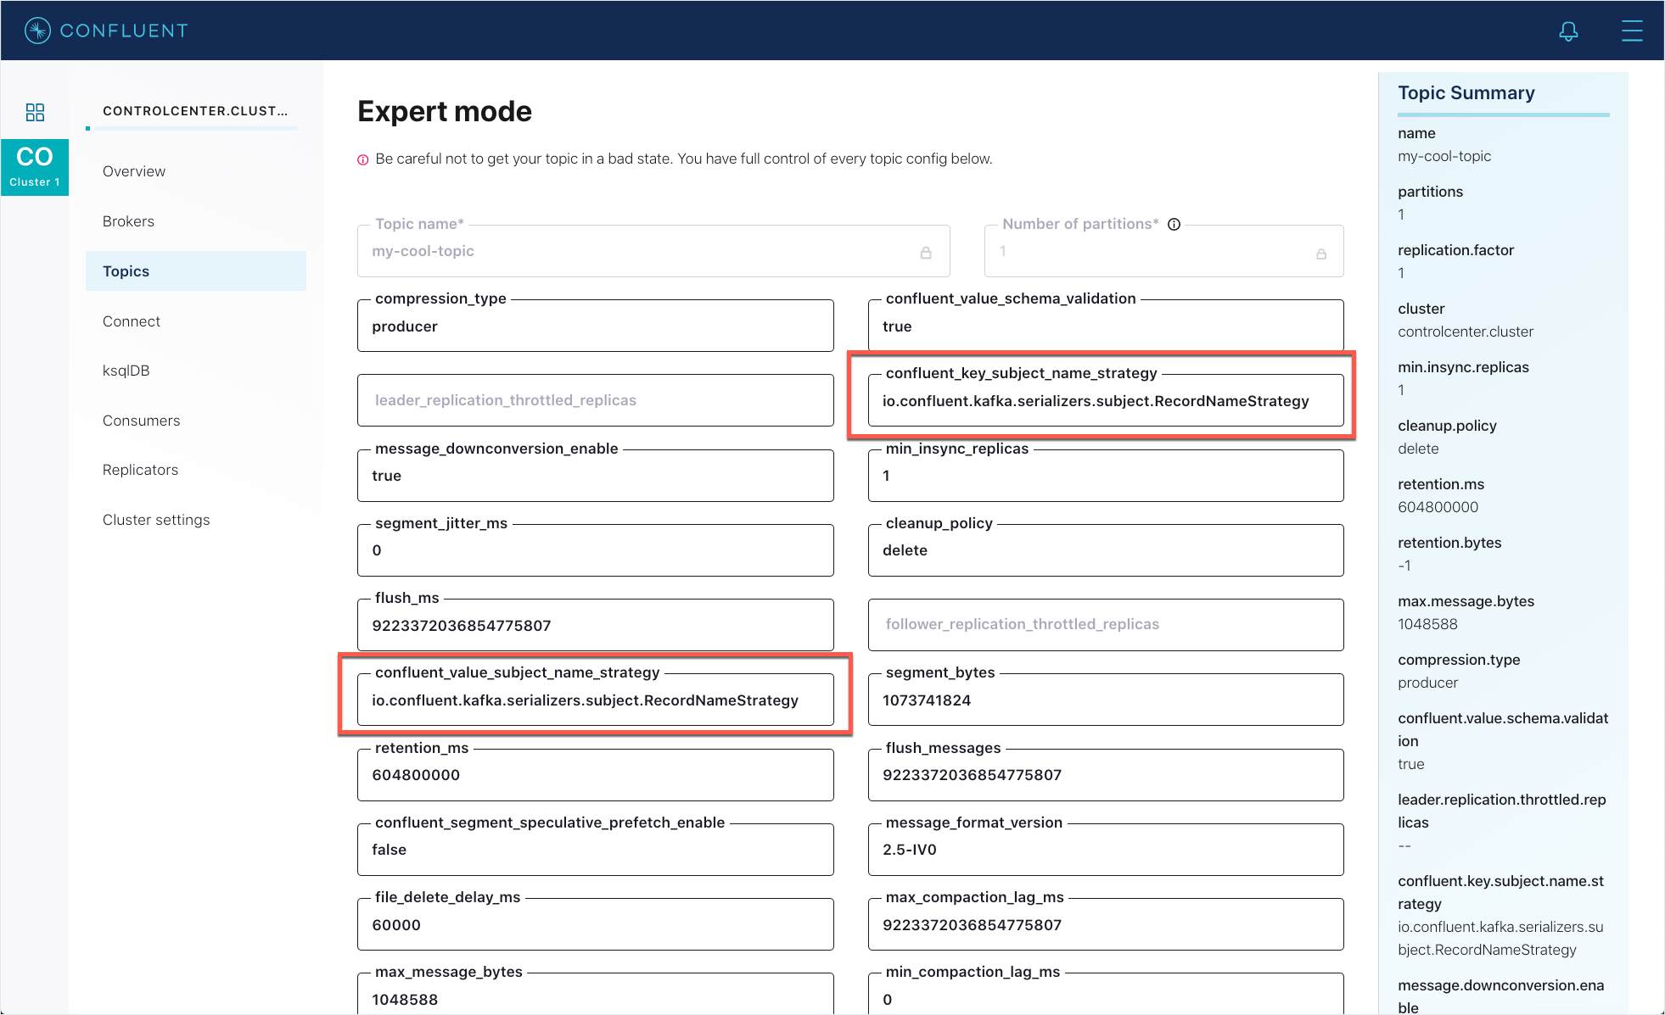Select Topics in sidebar
Image resolution: width=1665 pixels, height=1015 pixels.
coord(196,271)
